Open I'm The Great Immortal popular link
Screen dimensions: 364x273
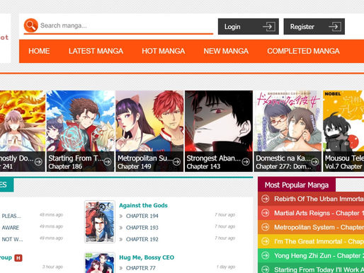pos(319,241)
